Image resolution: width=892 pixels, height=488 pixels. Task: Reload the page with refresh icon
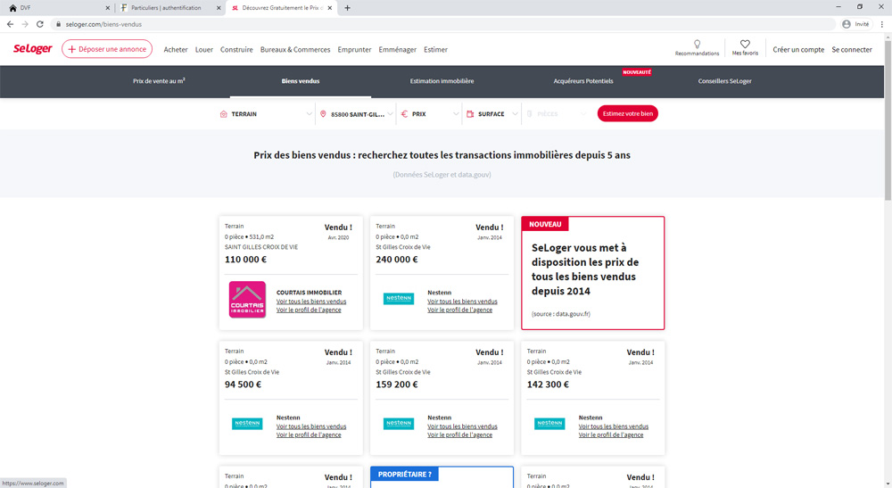[x=40, y=24]
